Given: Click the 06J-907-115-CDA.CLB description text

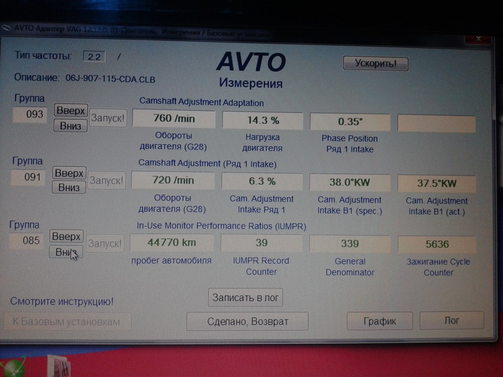Looking at the screenshot, I should tap(111, 79).
